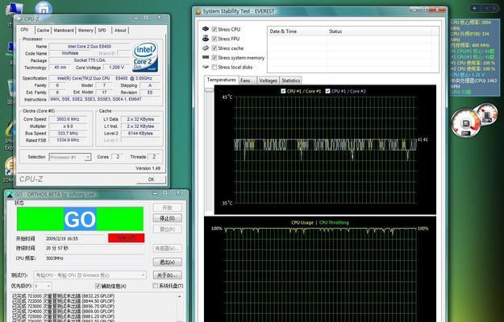504x322 pixels.
Task: Click the 关于(b)... about button
Action: pyautogui.click(x=168, y=275)
